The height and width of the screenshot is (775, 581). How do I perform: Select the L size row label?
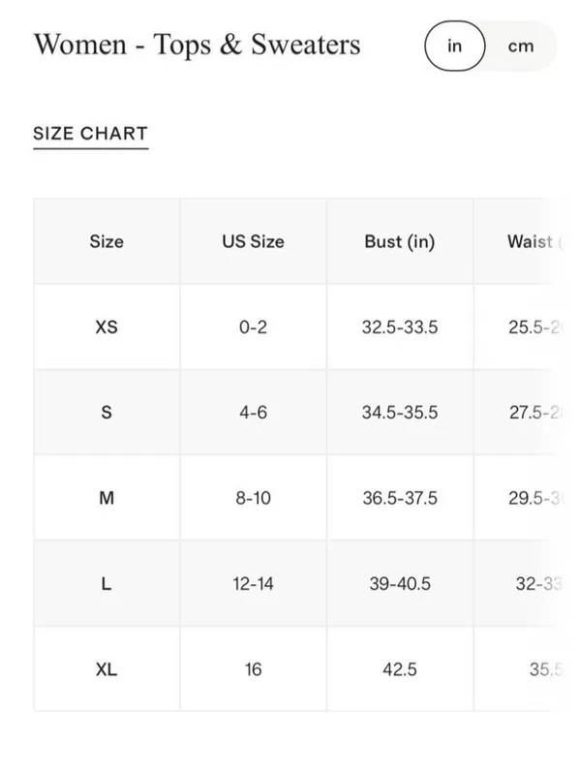107,584
